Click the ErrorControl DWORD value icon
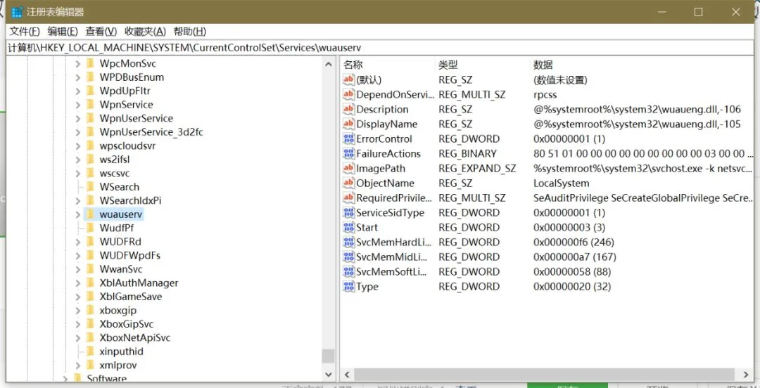The image size is (760, 388). pos(348,139)
